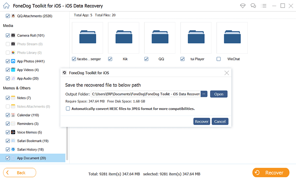Open the QQ folder thumbnail
Image resolution: width=296 pixels, height=181 pixels.
tap(160, 38)
